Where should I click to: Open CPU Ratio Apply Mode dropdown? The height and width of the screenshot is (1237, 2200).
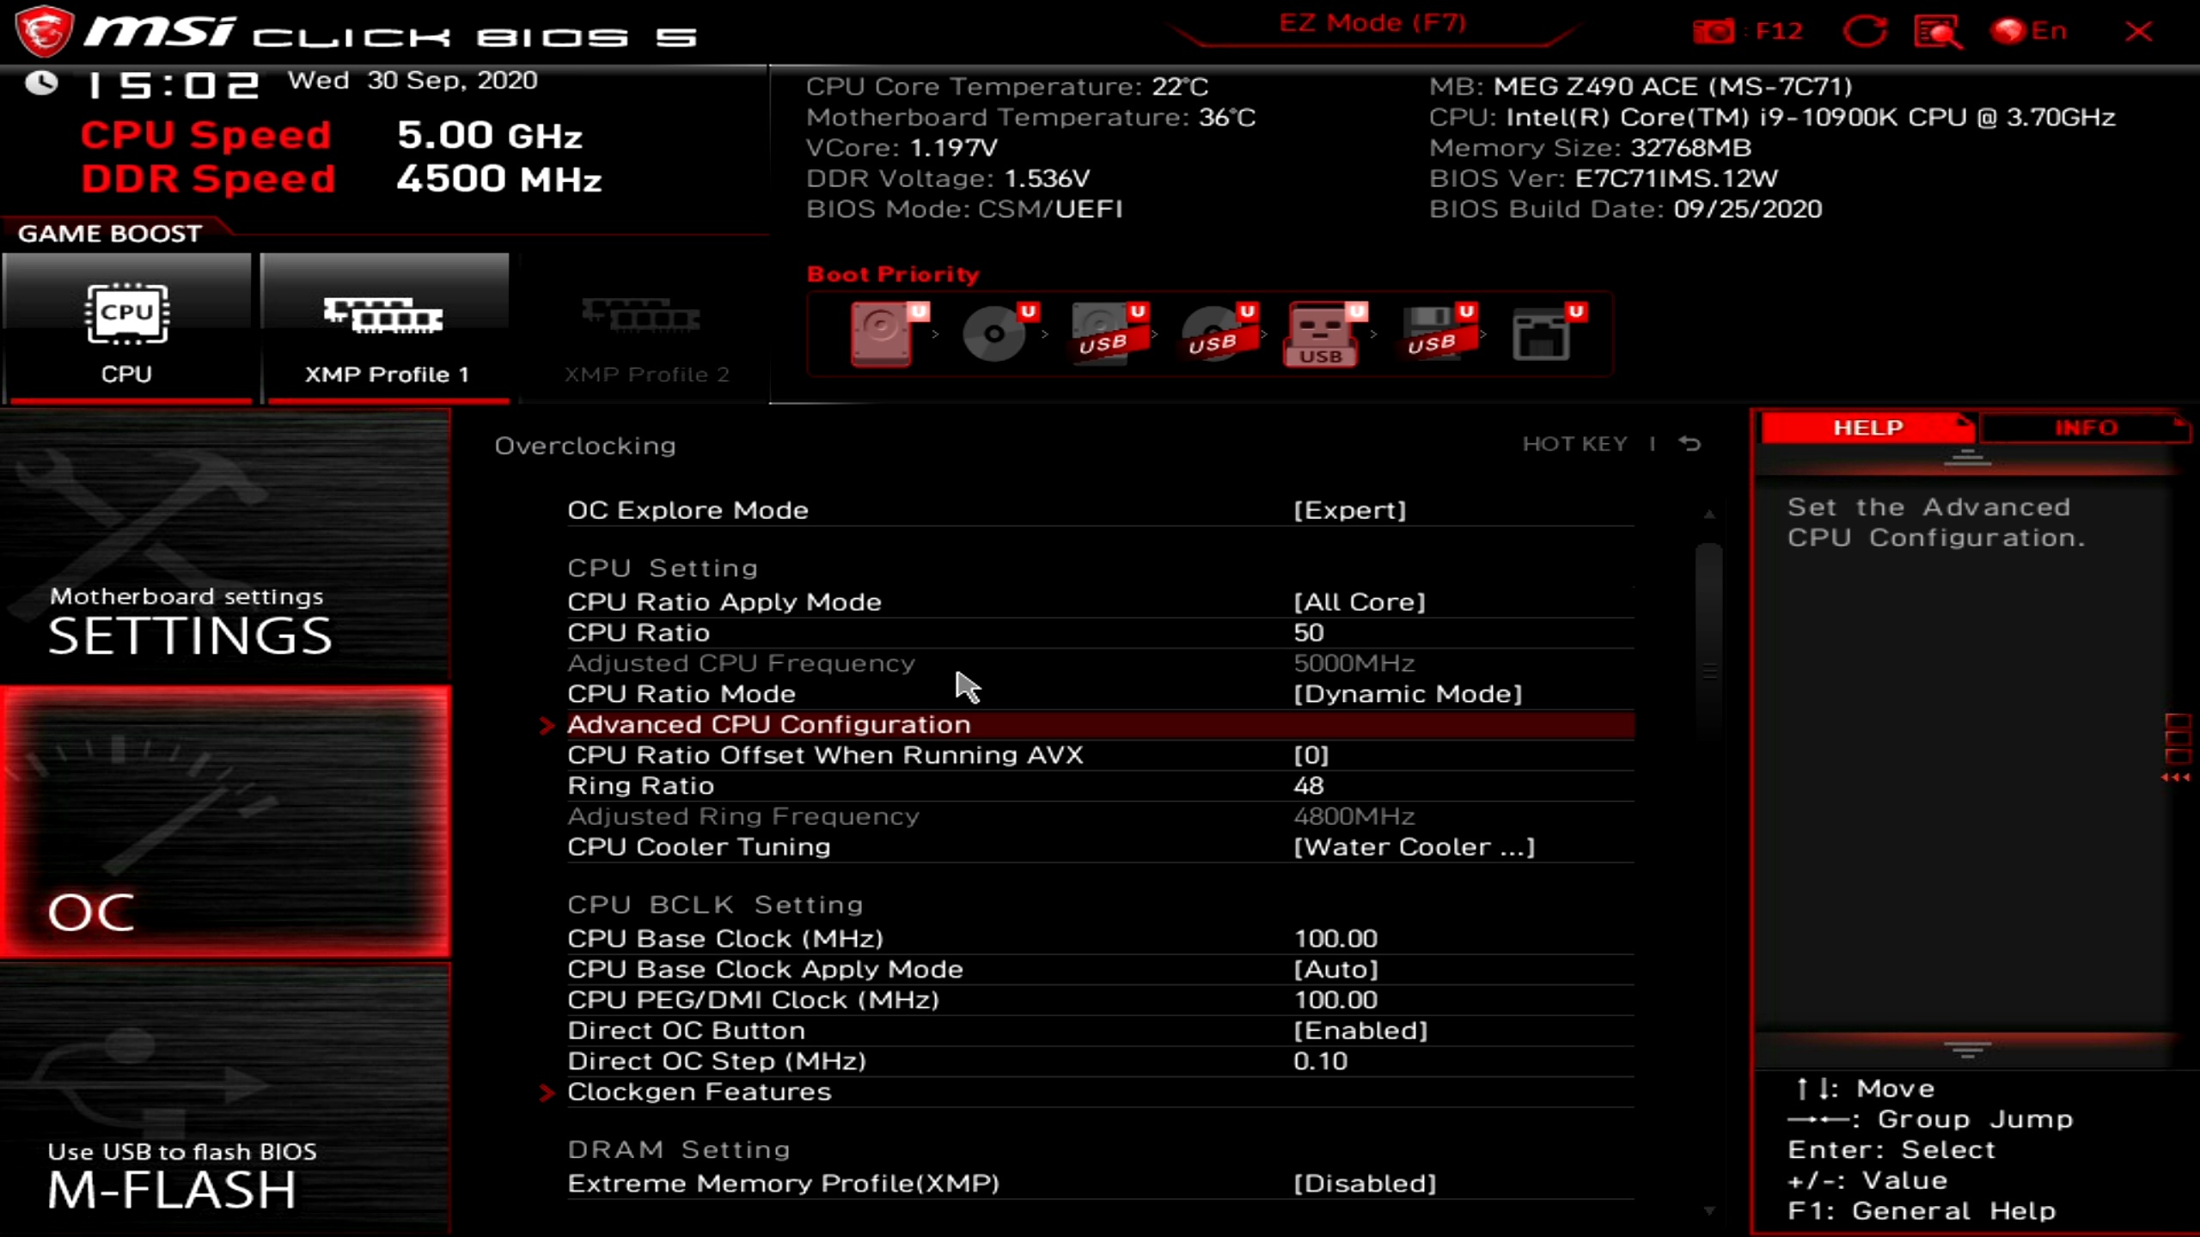coord(1359,602)
